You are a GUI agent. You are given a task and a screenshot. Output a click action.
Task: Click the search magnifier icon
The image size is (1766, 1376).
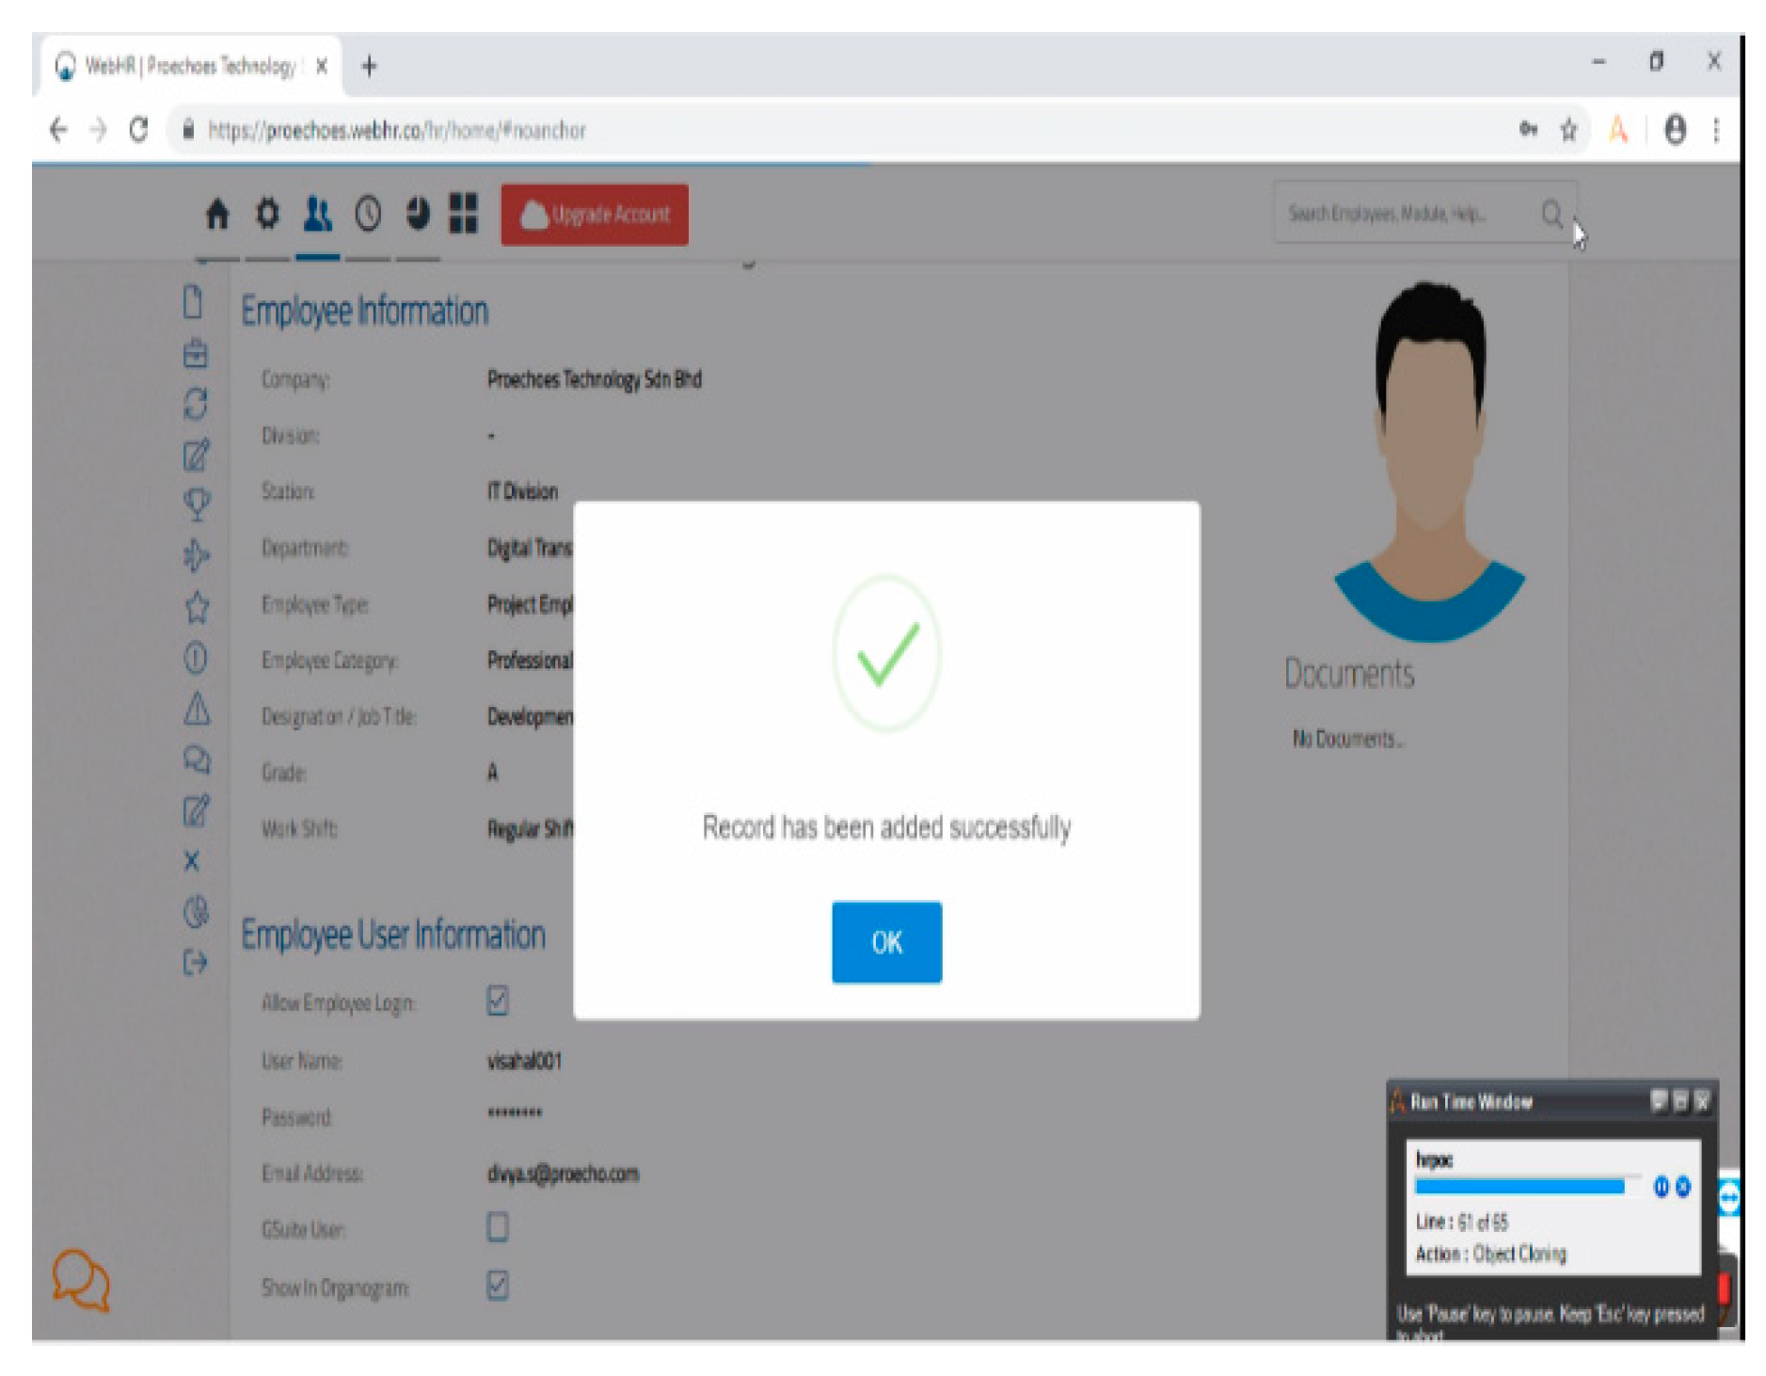(1551, 215)
